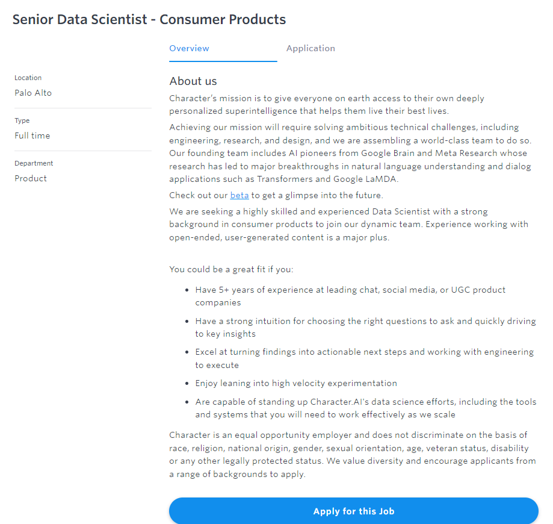The width and height of the screenshot is (553, 524).
Task: Select the Overview tab
Action: click(x=189, y=49)
